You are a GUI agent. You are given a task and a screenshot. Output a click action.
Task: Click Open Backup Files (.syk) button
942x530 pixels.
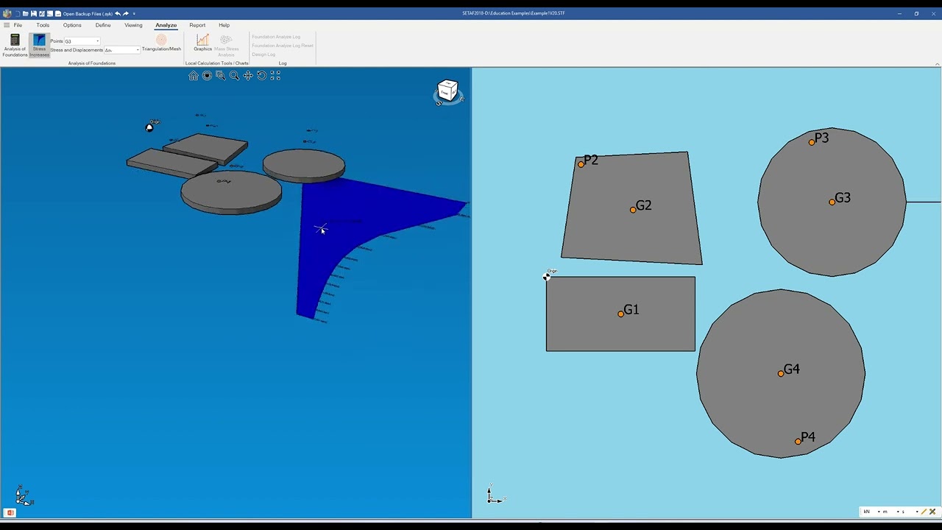(87, 13)
